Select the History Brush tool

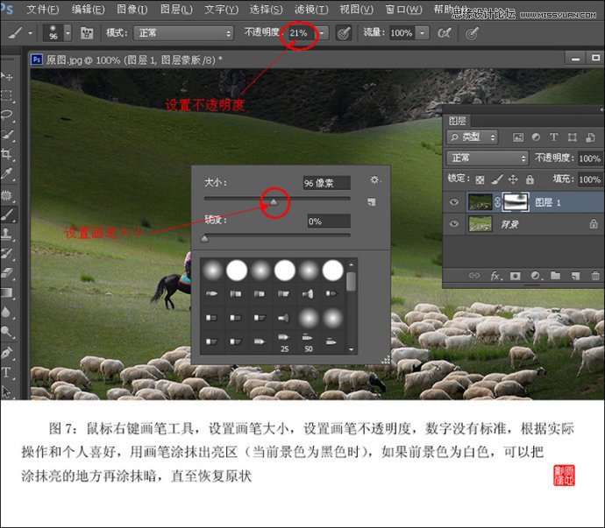pos(7,253)
